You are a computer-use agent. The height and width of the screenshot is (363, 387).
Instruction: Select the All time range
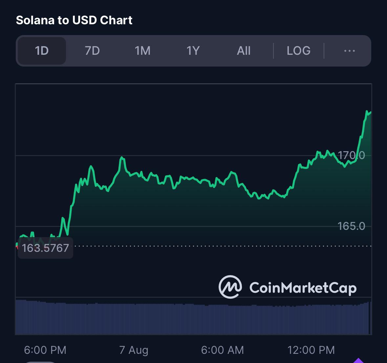coord(244,51)
